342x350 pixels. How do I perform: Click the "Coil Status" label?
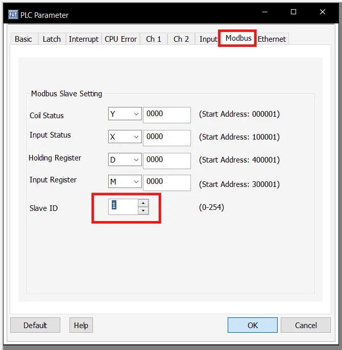click(47, 116)
